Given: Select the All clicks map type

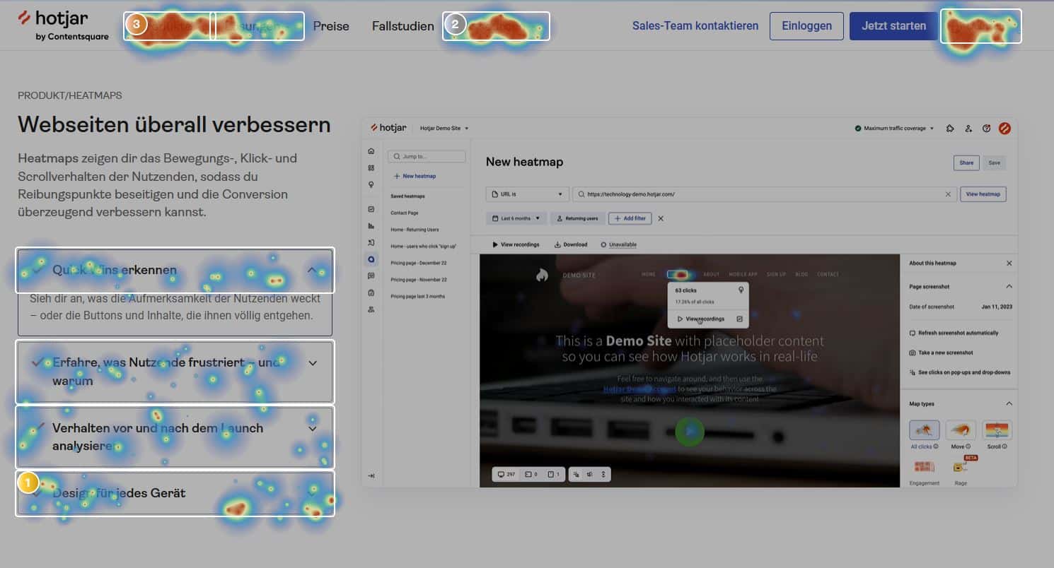Looking at the screenshot, I should click(x=924, y=434).
